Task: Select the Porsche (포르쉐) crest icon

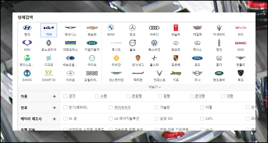Action: pyautogui.click(x=176, y=58)
